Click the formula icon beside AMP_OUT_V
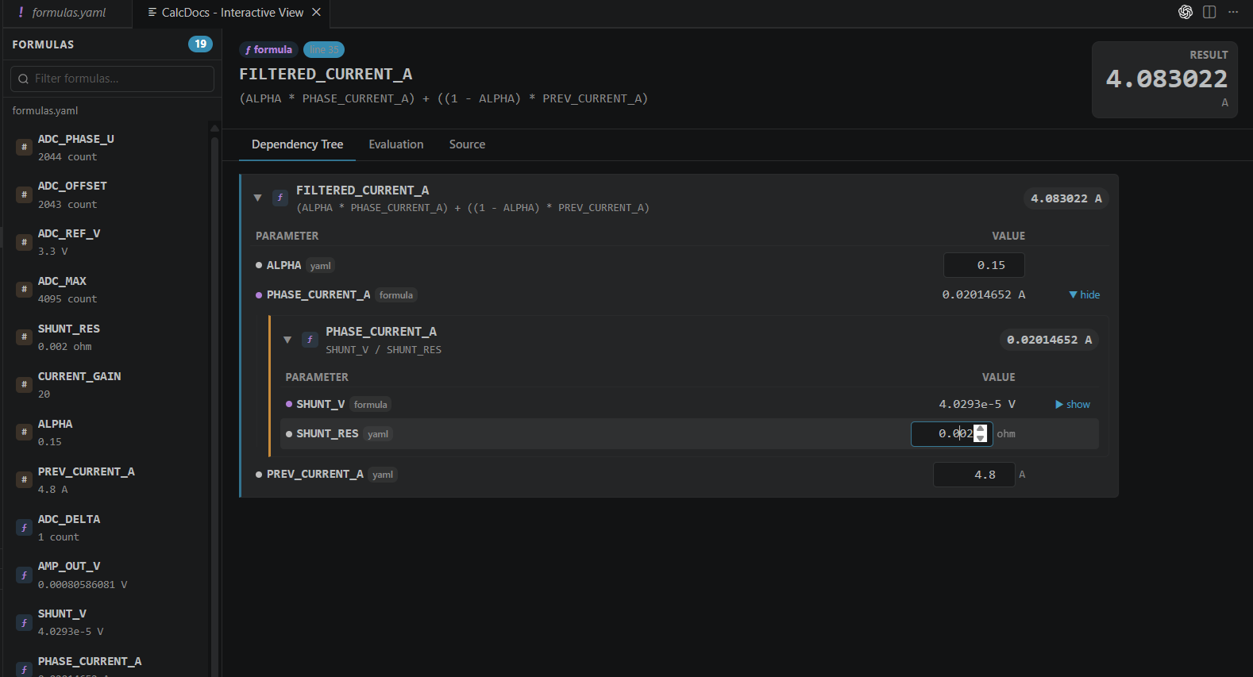 pyautogui.click(x=25, y=575)
